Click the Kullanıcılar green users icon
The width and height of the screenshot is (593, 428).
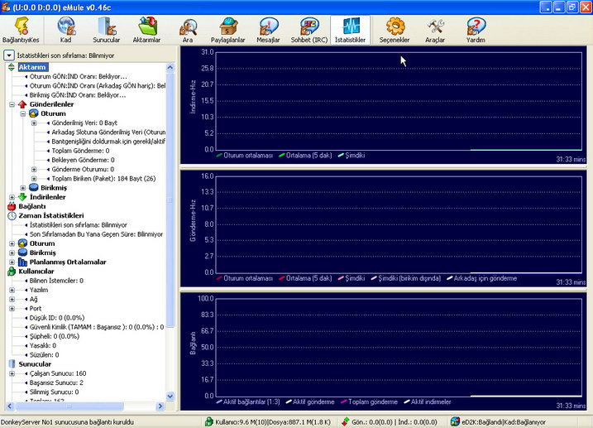pos(12,272)
